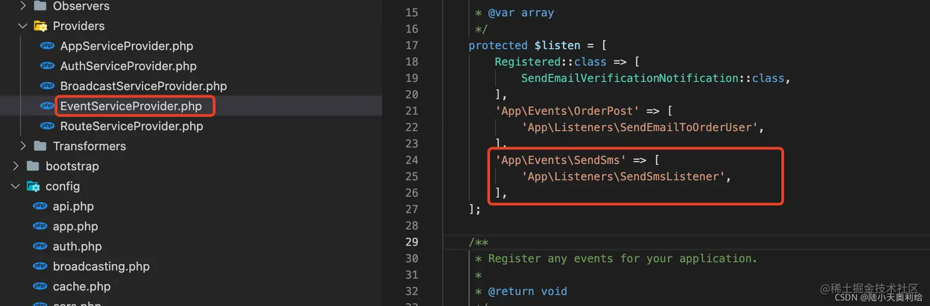Select the Providers folder label
The height and width of the screenshot is (306, 930).
click(x=79, y=26)
